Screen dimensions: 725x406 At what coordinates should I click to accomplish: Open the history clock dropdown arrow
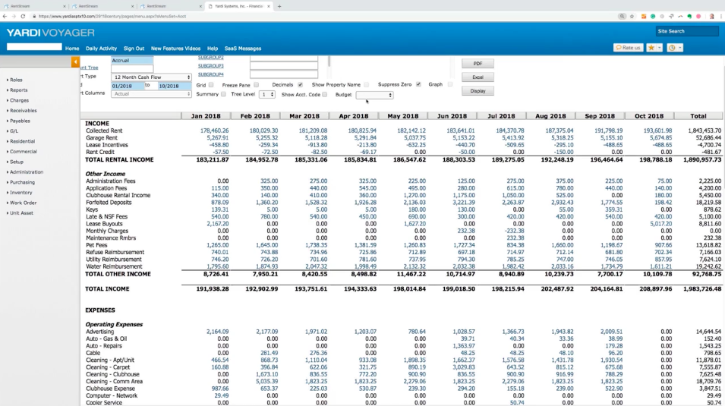tap(680, 48)
